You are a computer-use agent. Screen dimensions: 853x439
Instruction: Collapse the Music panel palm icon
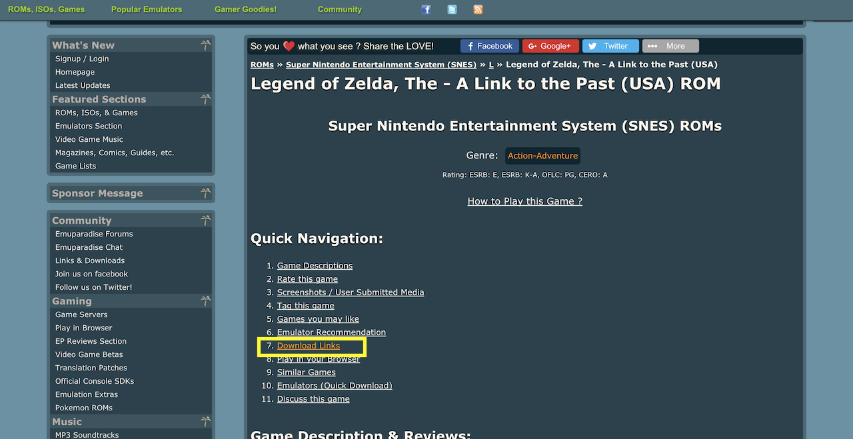(206, 422)
